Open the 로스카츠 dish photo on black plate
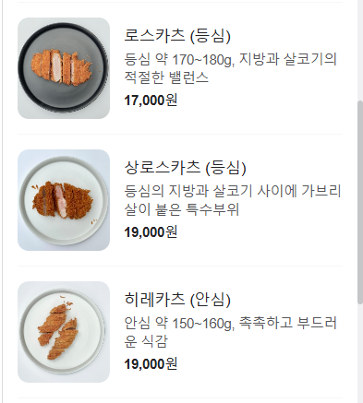The height and width of the screenshot is (403, 363). tap(64, 68)
